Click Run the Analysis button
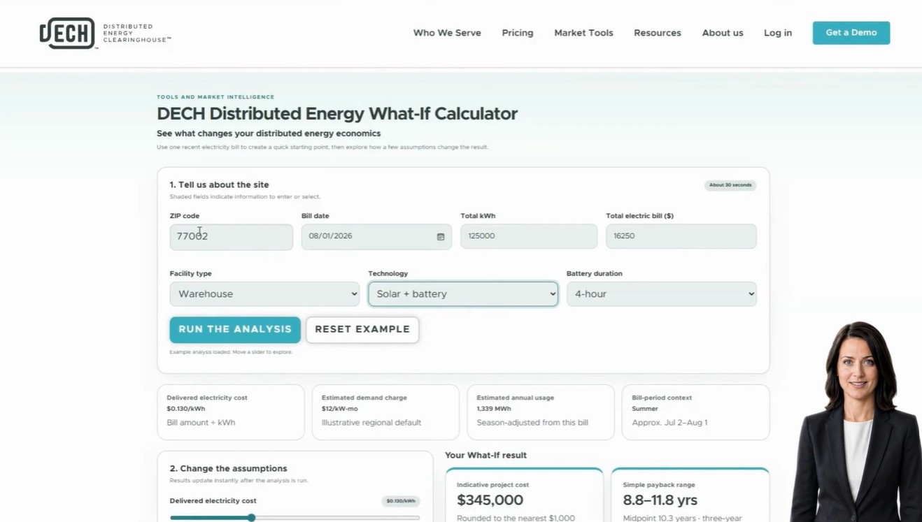This screenshot has width=922, height=522. 235,330
